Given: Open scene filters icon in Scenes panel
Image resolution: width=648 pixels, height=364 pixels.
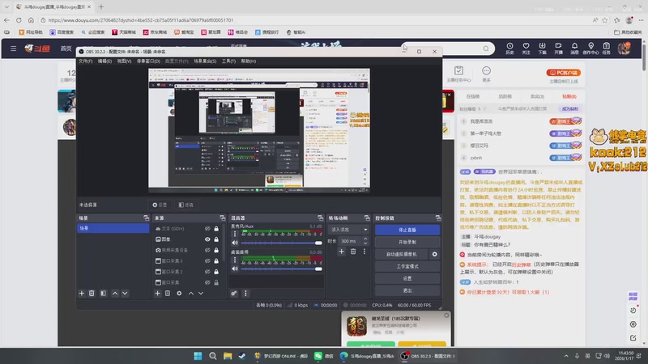Looking at the screenshot, I should [104, 293].
